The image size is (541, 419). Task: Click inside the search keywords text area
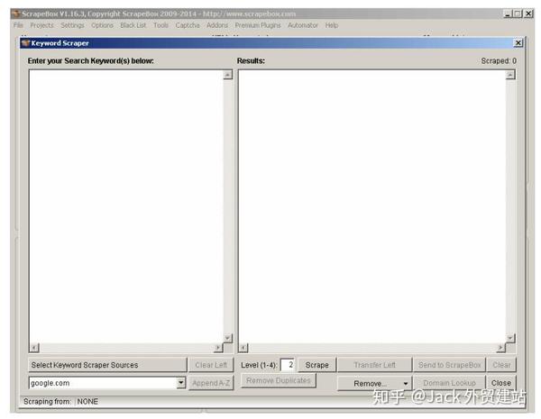[126, 206]
